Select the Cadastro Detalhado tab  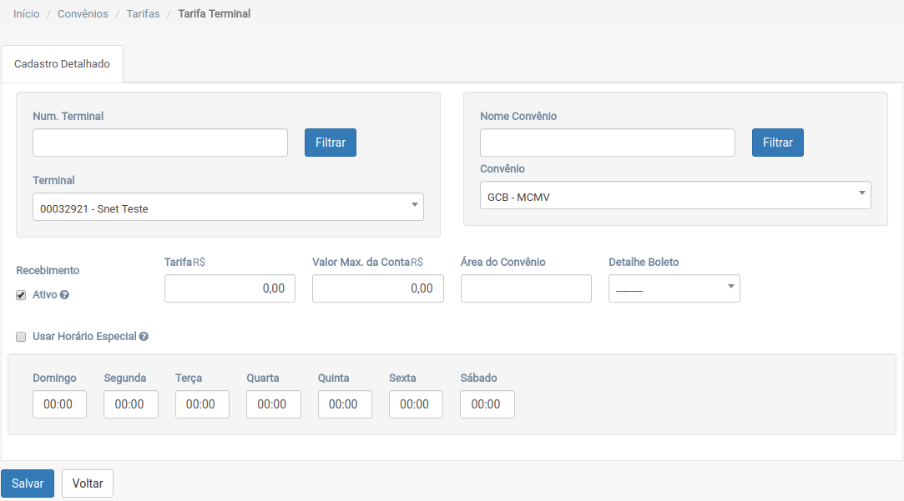pyautogui.click(x=63, y=64)
